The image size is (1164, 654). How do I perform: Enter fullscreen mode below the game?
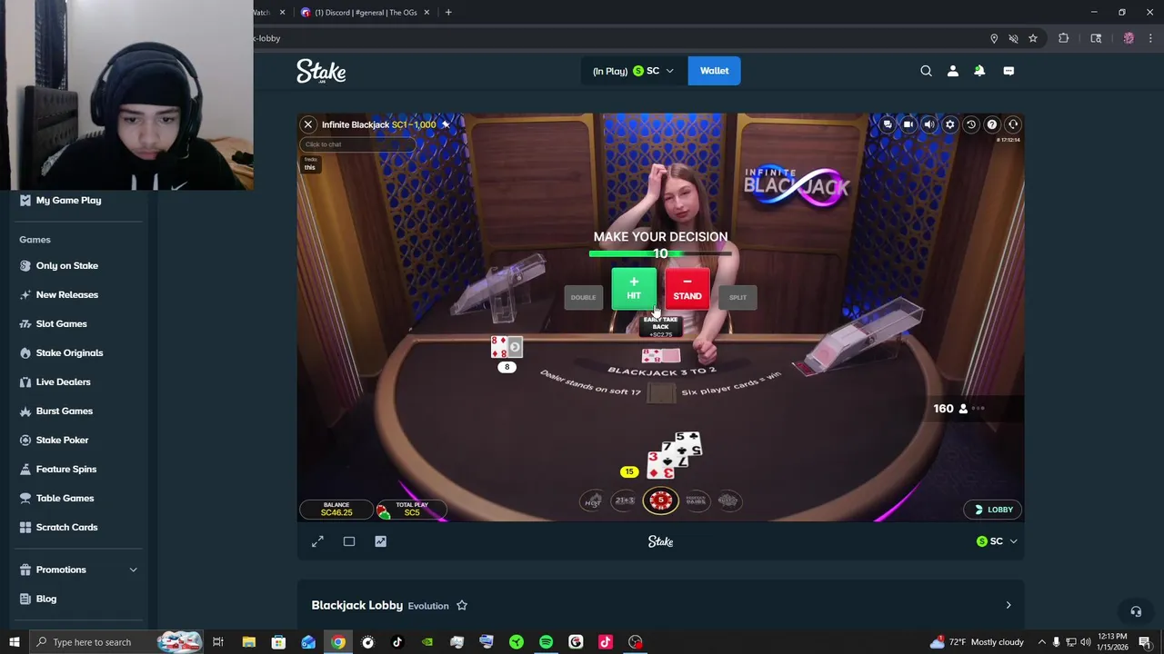(317, 541)
